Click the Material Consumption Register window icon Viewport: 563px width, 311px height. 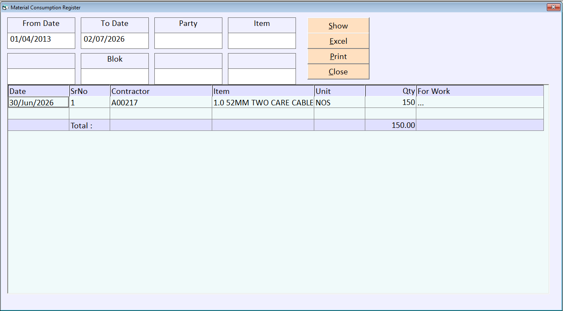(5, 7)
